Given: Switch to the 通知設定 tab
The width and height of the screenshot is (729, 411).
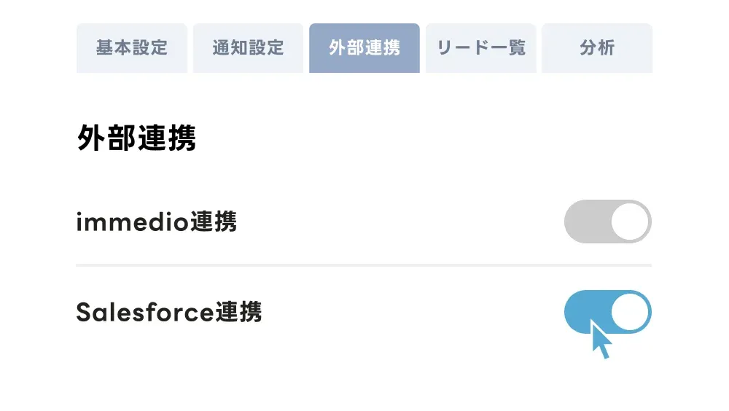Looking at the screenshot, I should (248, 48).
